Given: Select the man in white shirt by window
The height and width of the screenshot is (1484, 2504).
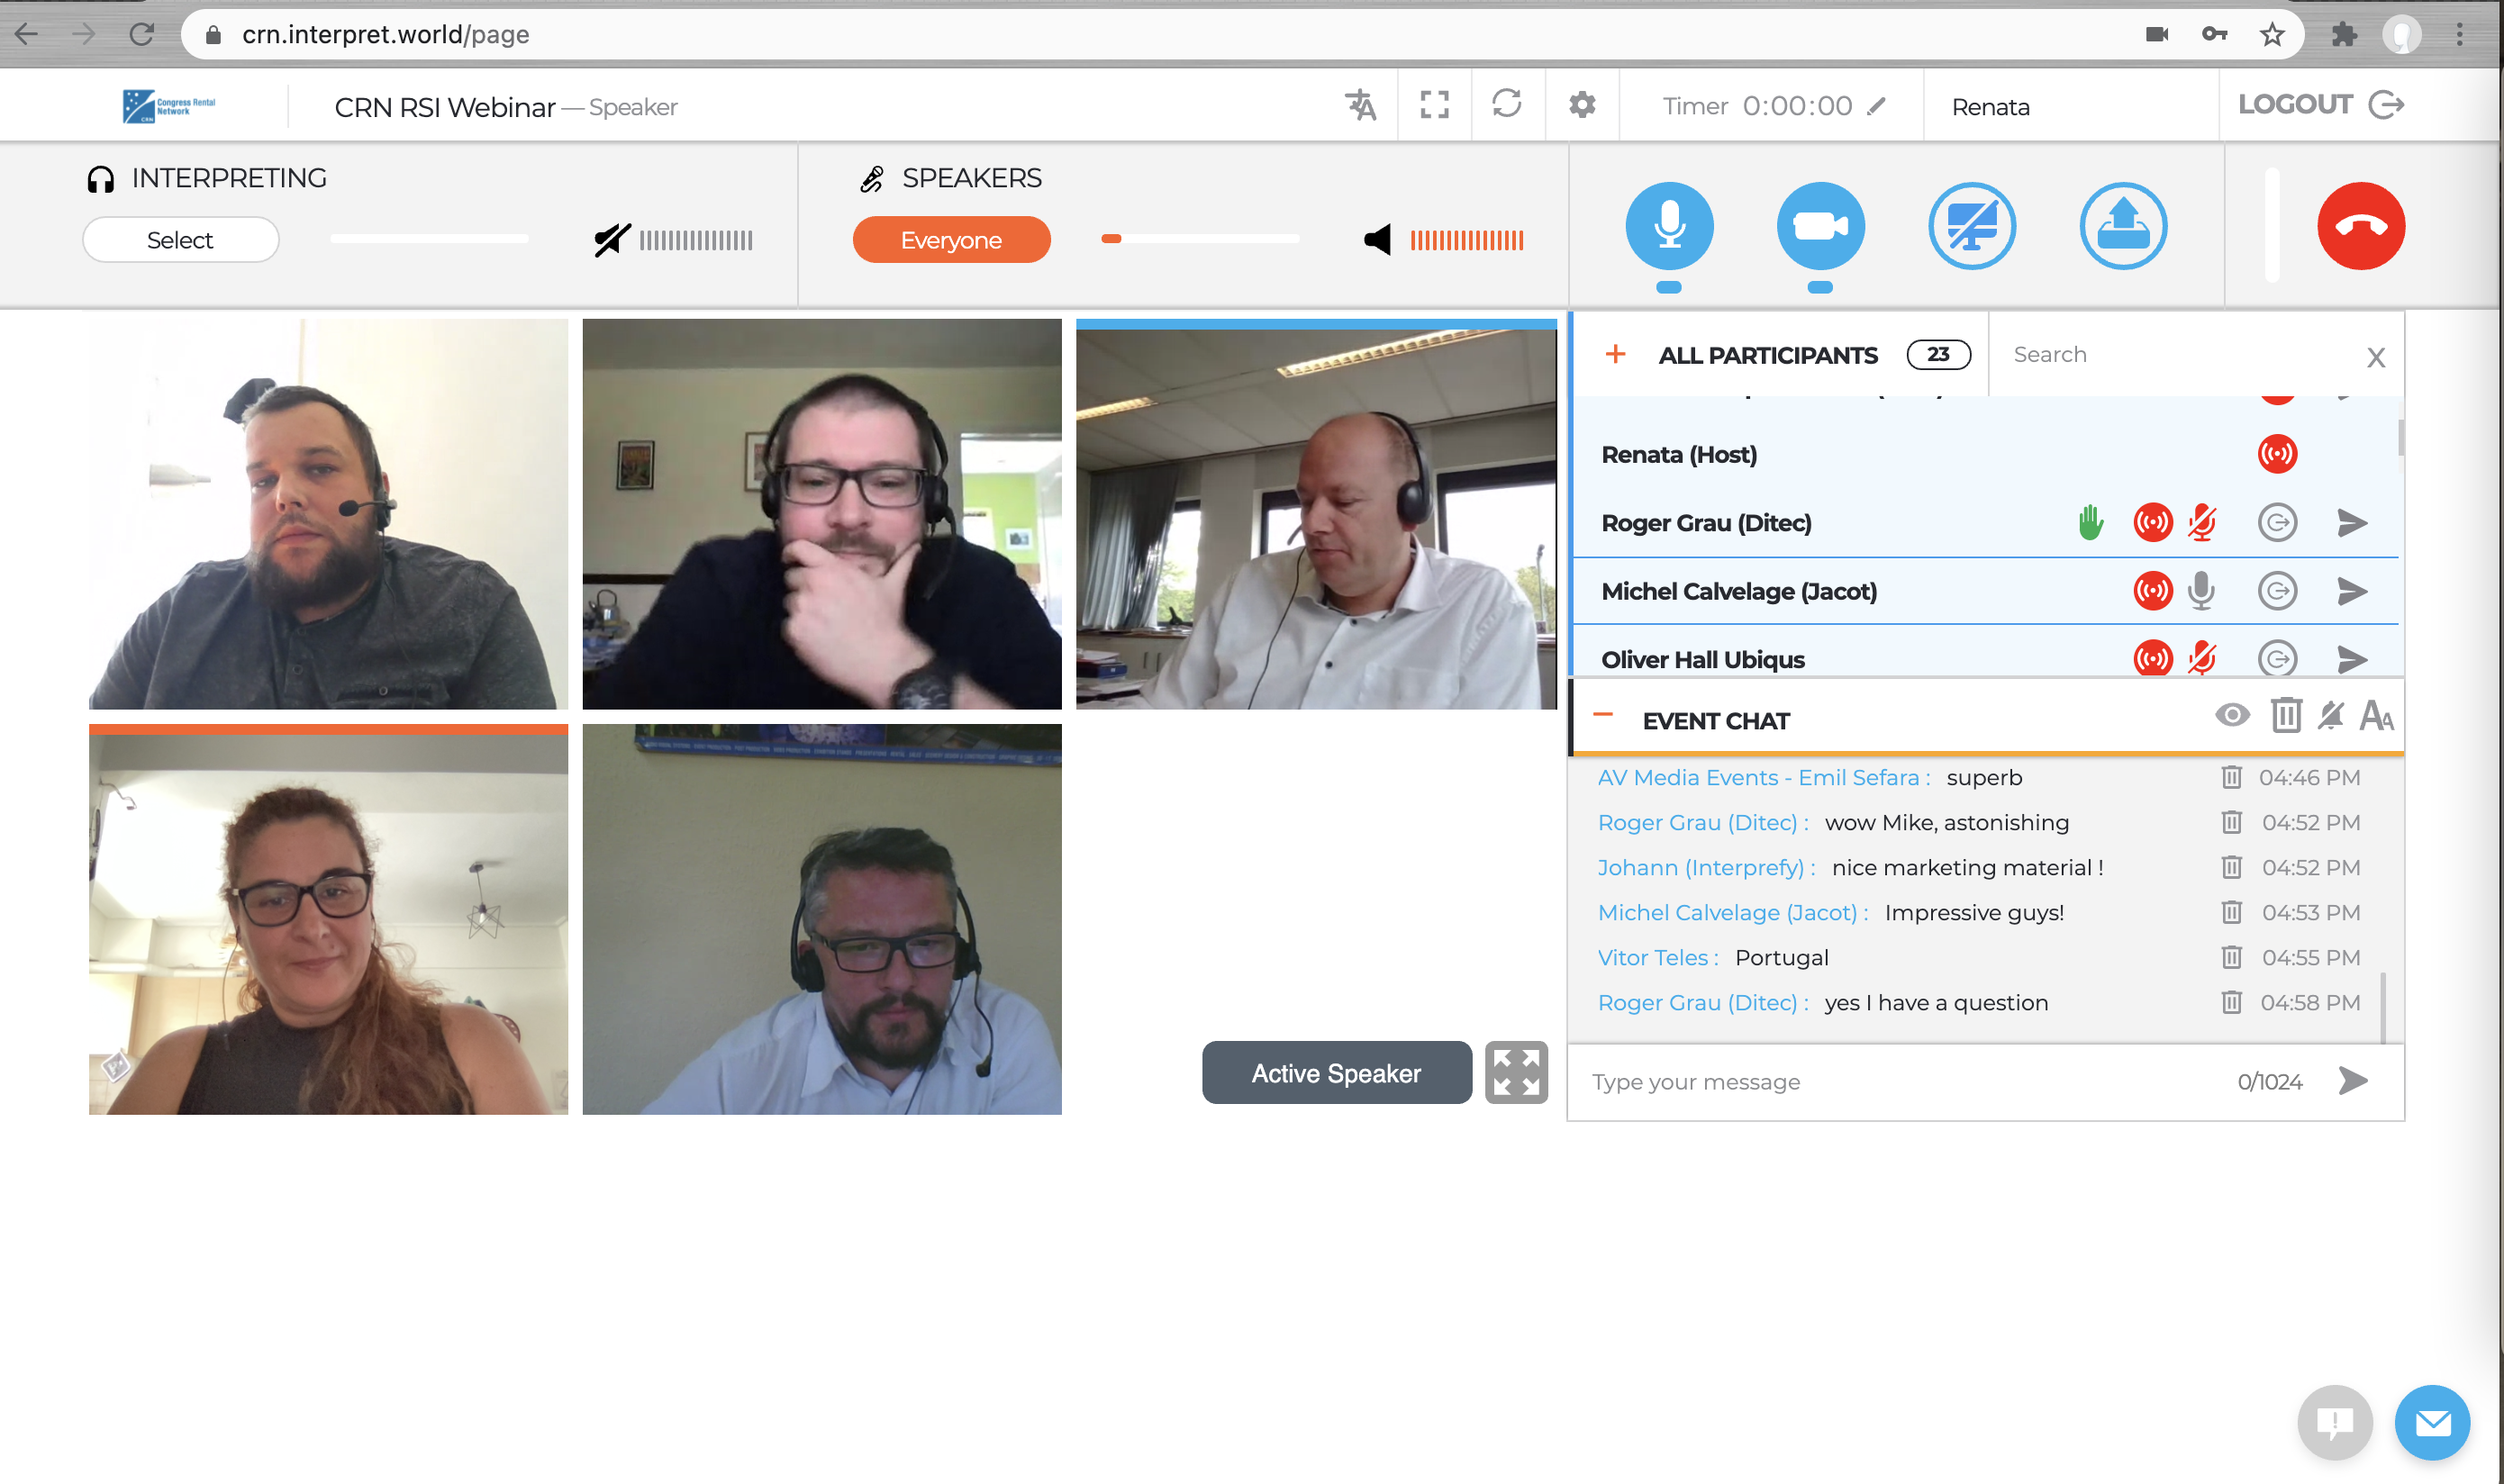Looking at the screenshot, I should coord(1316,514).
